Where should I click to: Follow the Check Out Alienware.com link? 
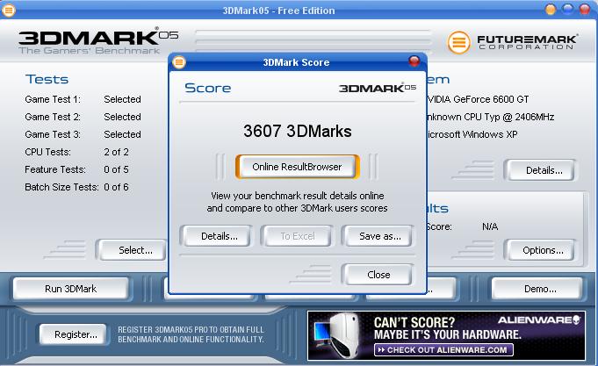point(444,349)
